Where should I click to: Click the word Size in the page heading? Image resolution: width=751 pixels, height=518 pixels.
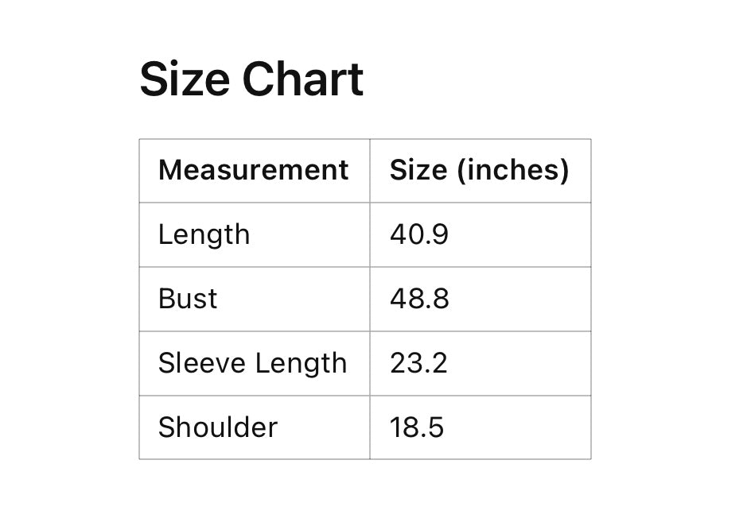click(185, 79)
